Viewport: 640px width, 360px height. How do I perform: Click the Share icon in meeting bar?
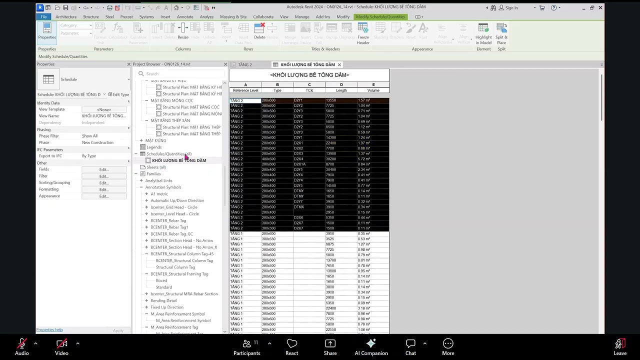point(330,347)
